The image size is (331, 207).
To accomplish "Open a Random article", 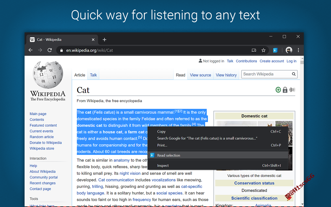I will point(42,137).
